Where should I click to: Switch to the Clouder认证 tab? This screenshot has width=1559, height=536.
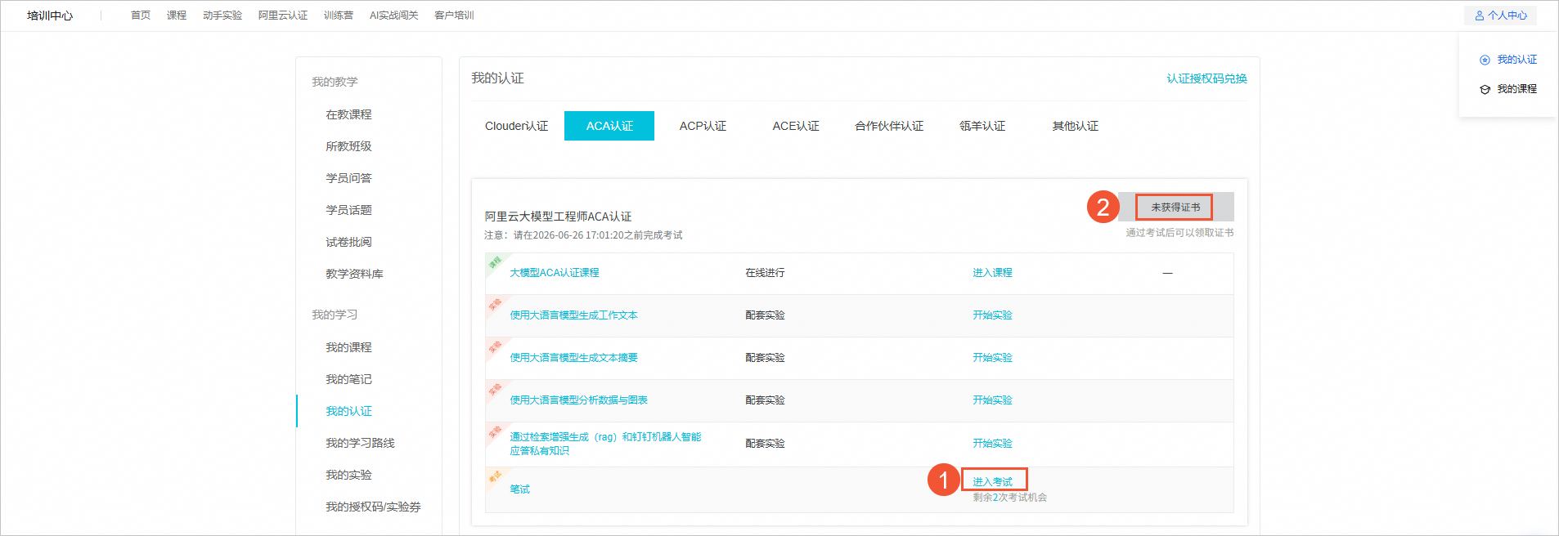(x=516, y=126)
